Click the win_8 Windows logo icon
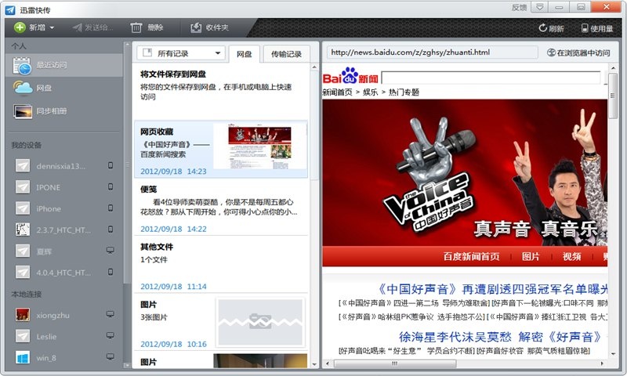The width and height of the screenshot is (627, 376). point(23,358)
